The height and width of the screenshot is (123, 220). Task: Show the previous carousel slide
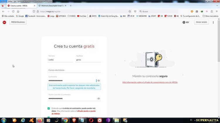point(116,75)
